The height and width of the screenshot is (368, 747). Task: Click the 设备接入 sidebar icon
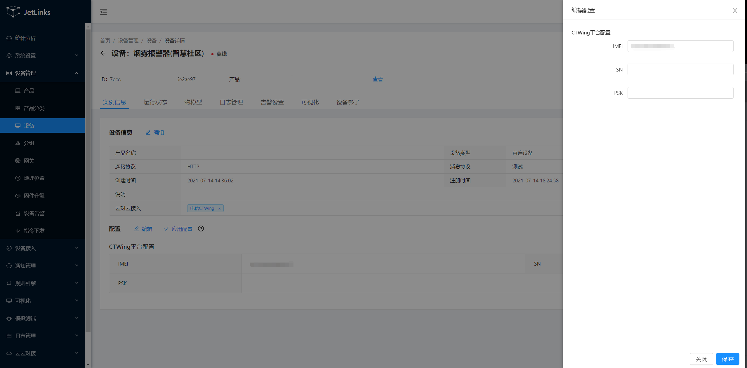pyautogui.click(x=9, y=248)
